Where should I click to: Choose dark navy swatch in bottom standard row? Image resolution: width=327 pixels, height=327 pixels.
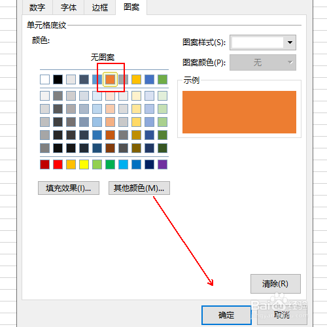coord(149,164)
